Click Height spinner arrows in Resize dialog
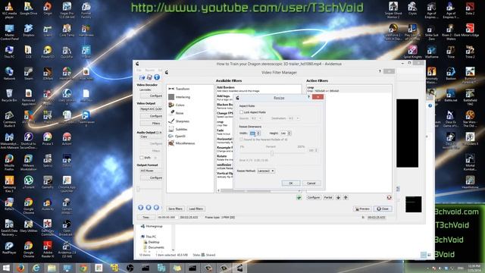 click(x=289, y=133)
